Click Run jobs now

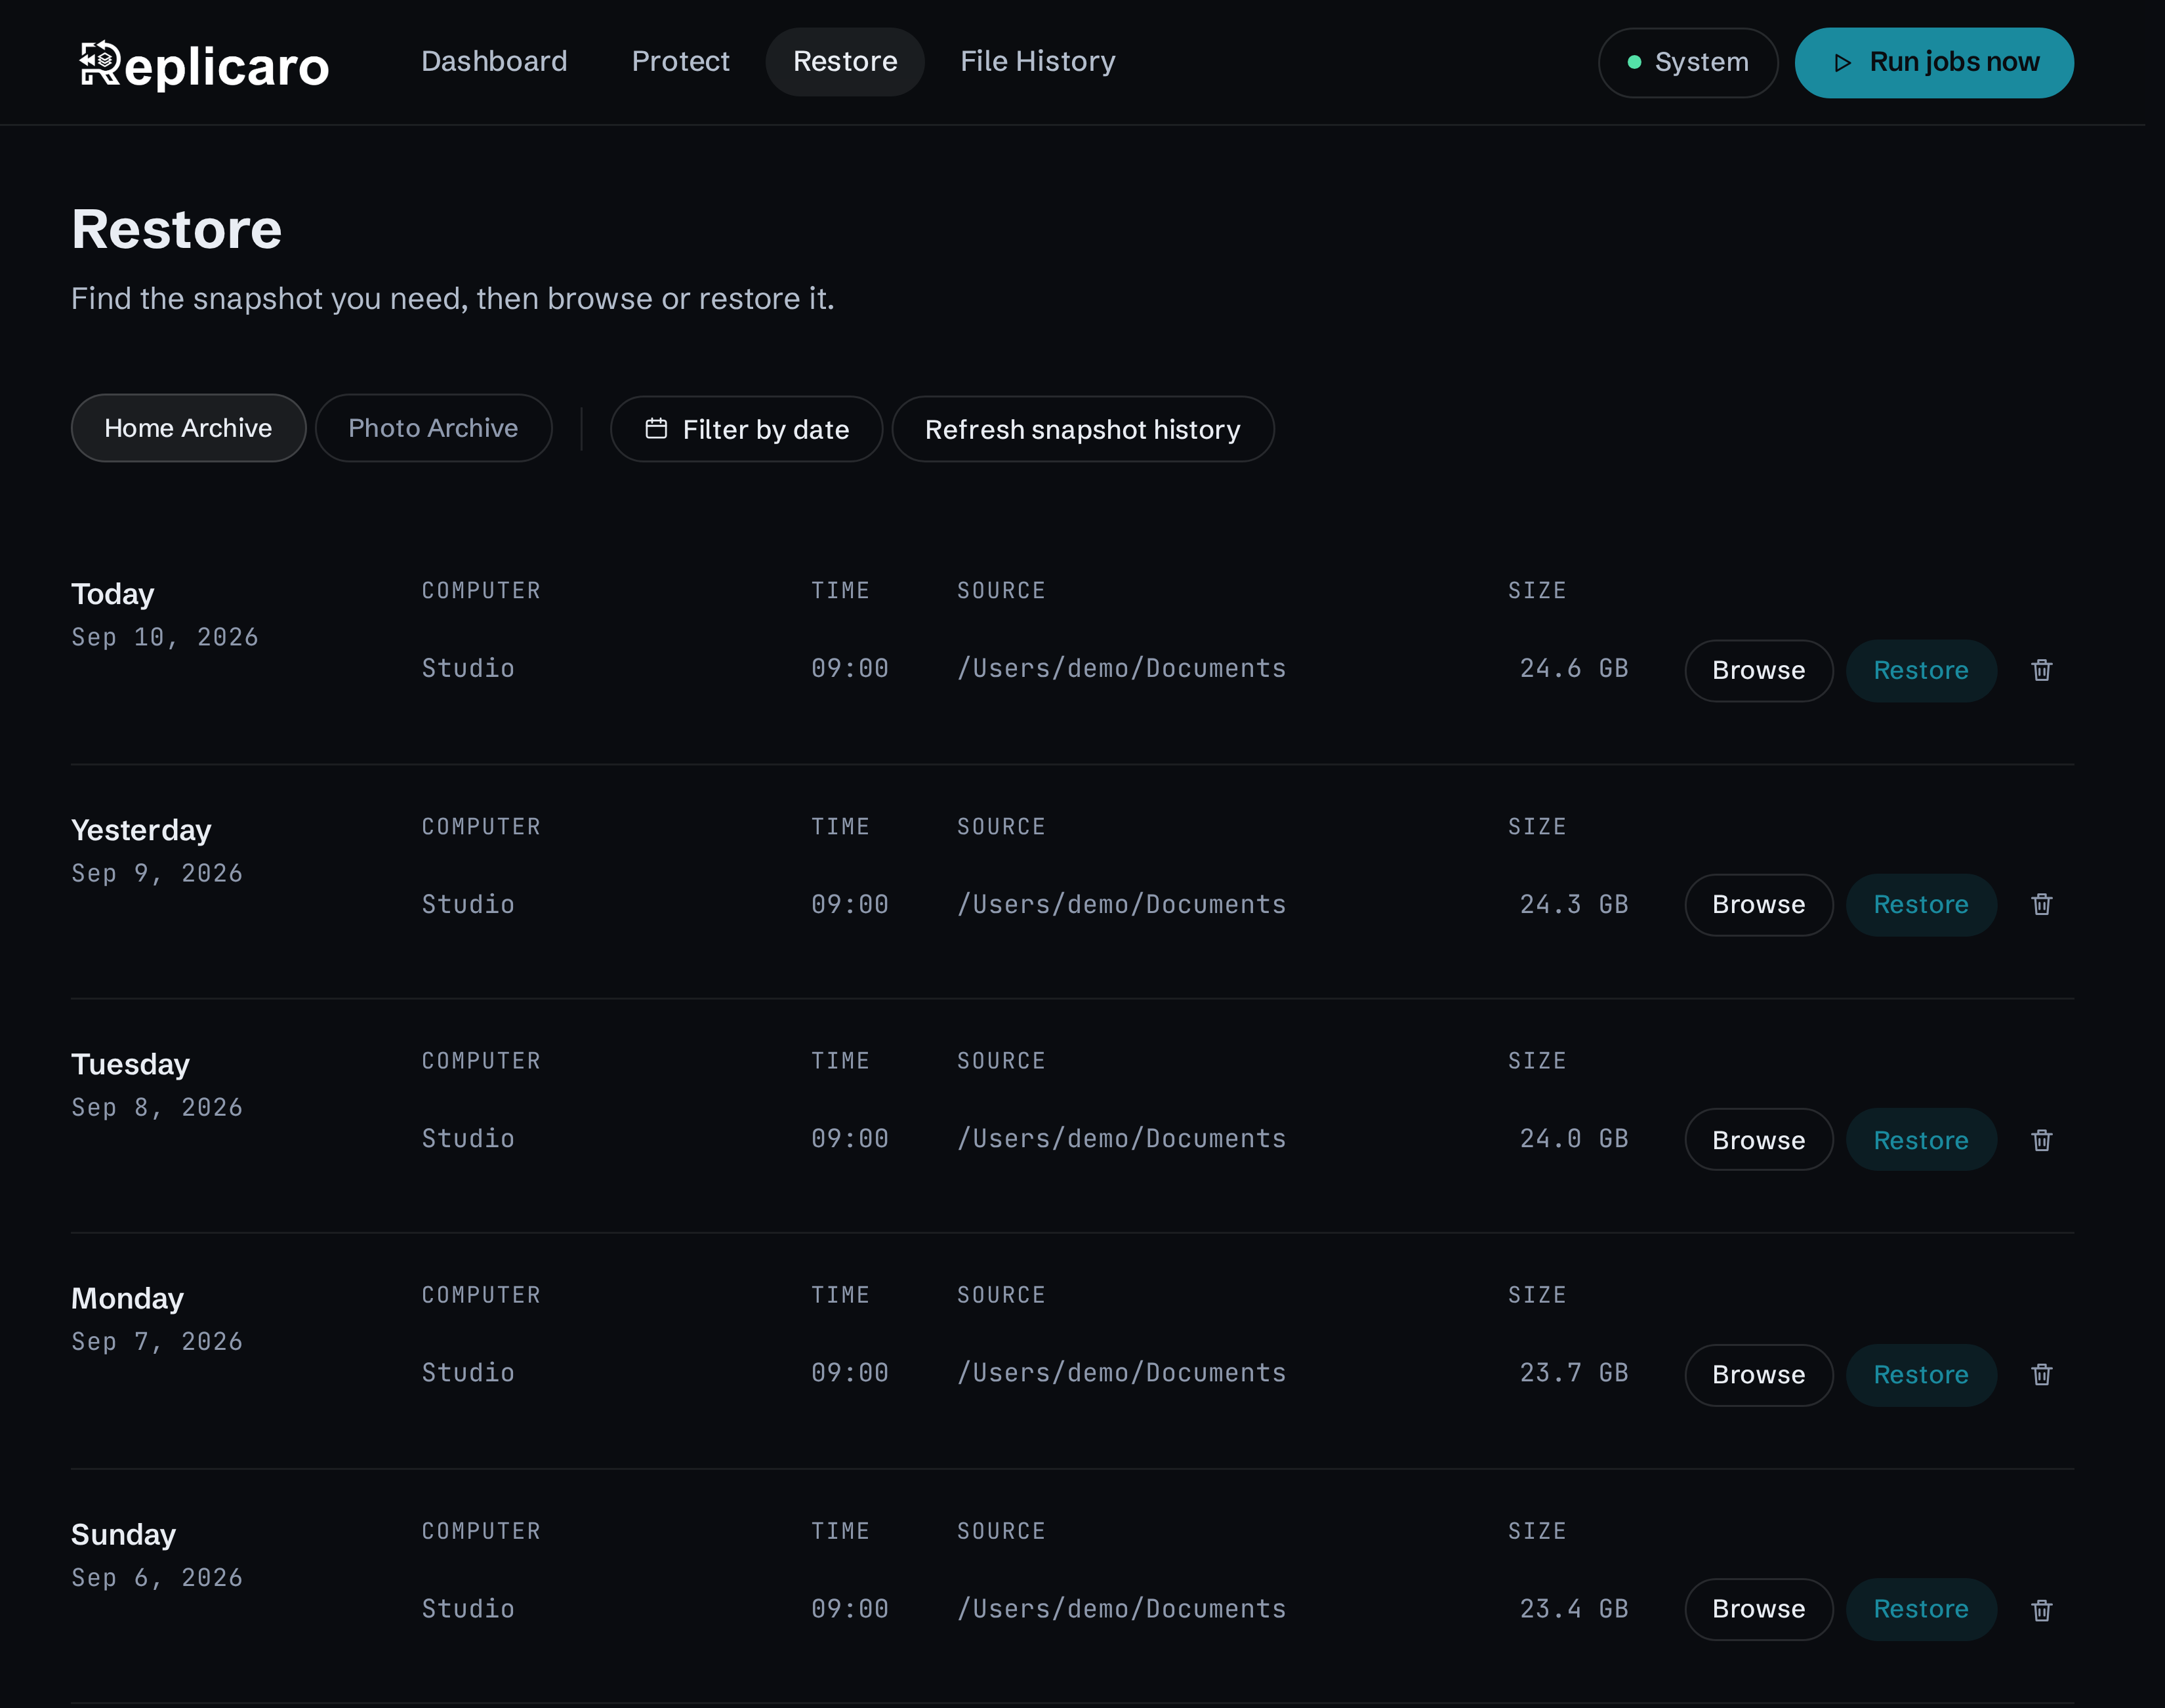click(1934, 63)
